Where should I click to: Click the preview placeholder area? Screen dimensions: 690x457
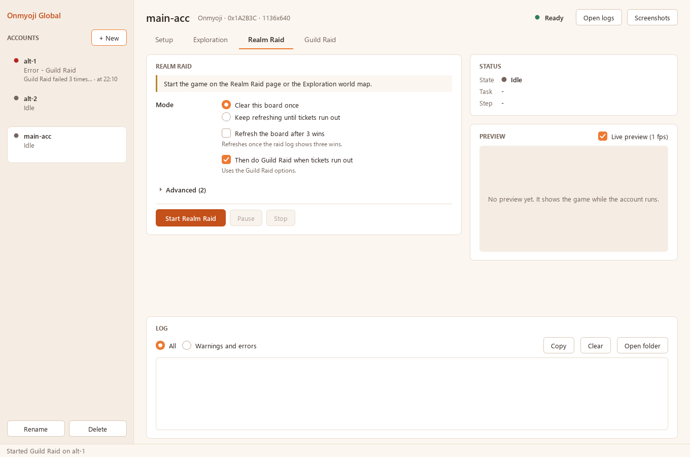click(574, 199)
